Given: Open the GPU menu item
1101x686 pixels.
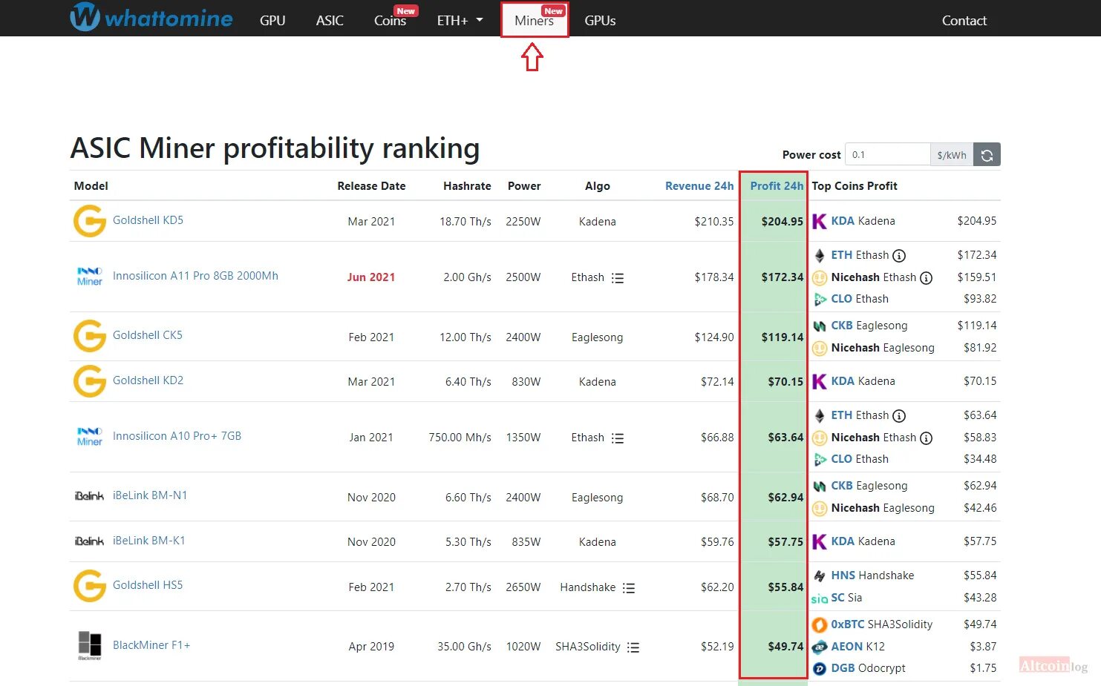Looking at the screenshot, I should coord(272,21).
